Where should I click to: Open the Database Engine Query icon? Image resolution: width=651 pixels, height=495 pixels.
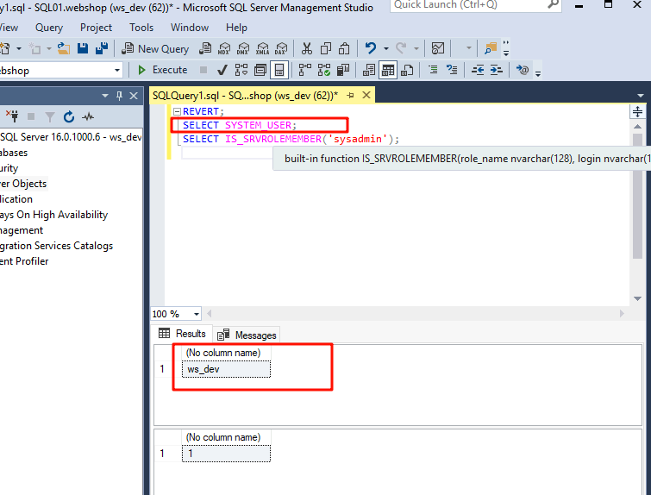pos(205,49)
